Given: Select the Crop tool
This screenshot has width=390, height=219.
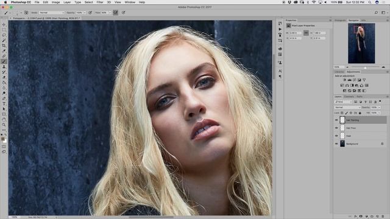Looking at the screenshot, I should [4, 46].
